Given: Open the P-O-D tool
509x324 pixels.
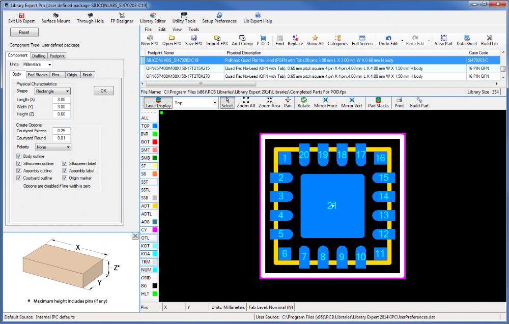Looking at the screenshot, I should tap(263, 41).
